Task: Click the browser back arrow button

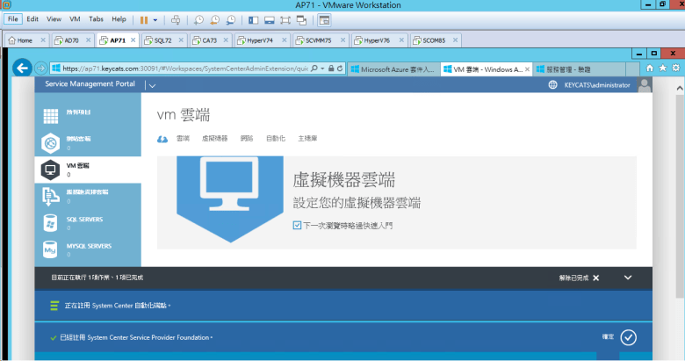Action: pyautogui.click(x=41, y=68)
